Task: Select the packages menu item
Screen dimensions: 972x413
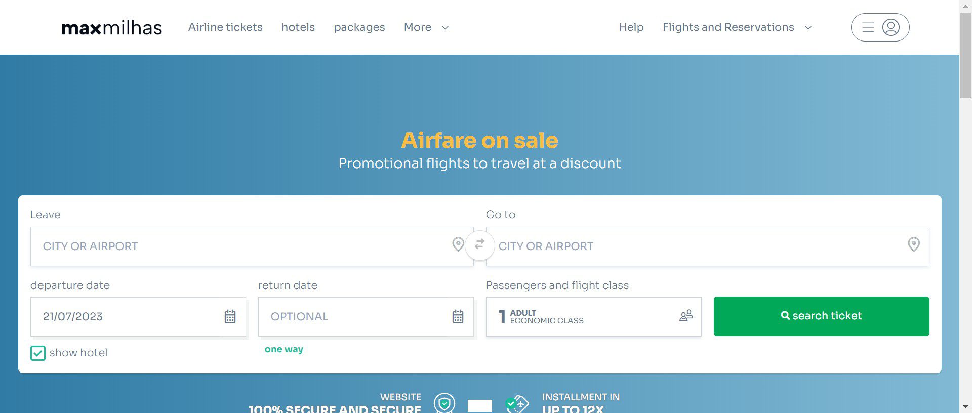Action: (x=359, y=27)
